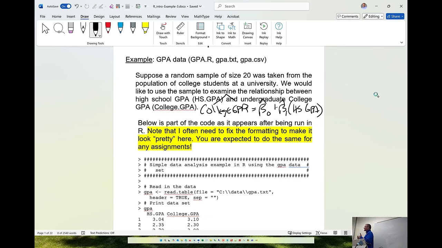This screenshot has width=442, height=248.
Task: Open the proofing check icon
Action: 83,233
